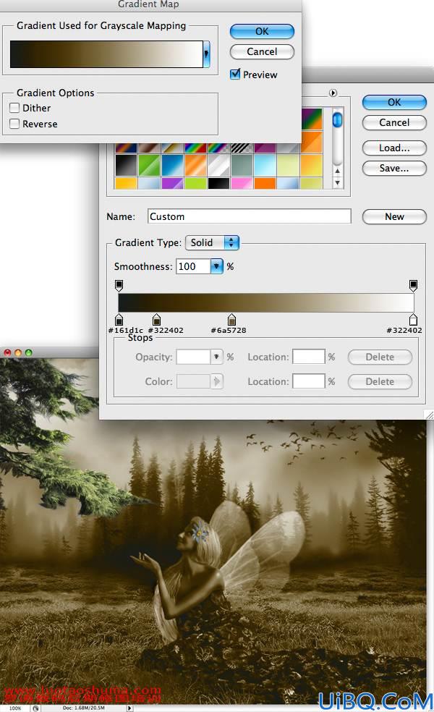Select the solid black preset in the bottom row
The width and height of the screenshot is (434, 712).
click(x=219, y=184)
